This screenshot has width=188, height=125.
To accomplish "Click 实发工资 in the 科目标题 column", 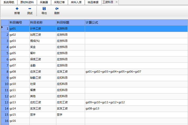I will click(x=70, y=109).
